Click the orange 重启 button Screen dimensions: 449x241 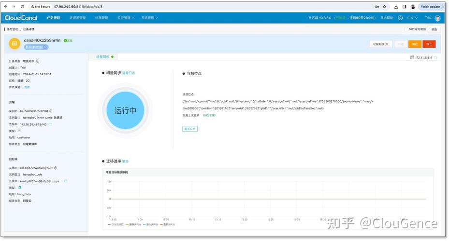415,44
